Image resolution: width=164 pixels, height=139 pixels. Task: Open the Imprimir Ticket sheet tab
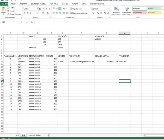point(34,135)
